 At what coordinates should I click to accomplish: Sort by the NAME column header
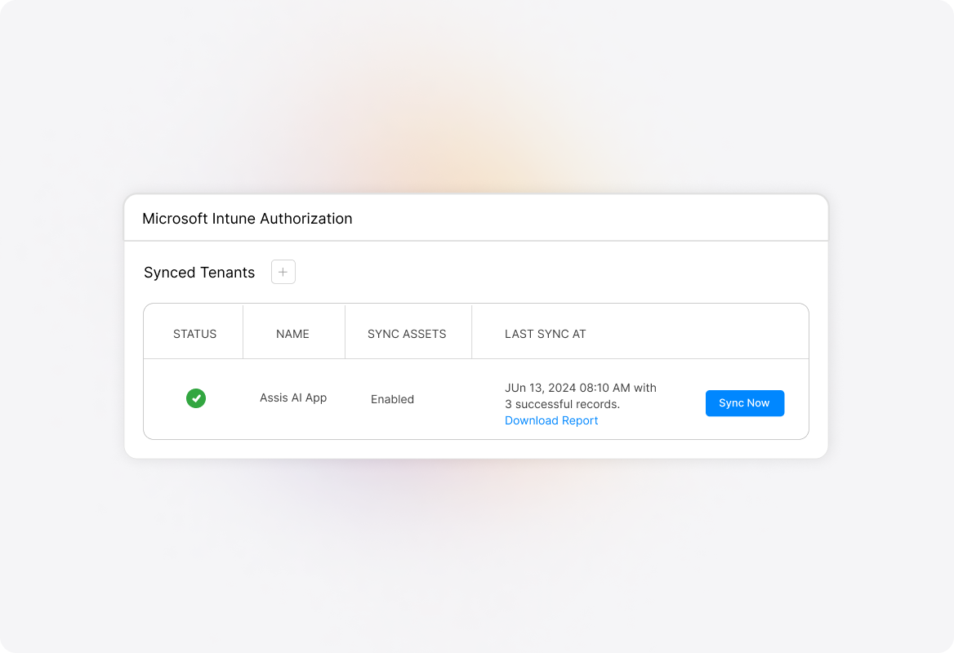point(292,334)
